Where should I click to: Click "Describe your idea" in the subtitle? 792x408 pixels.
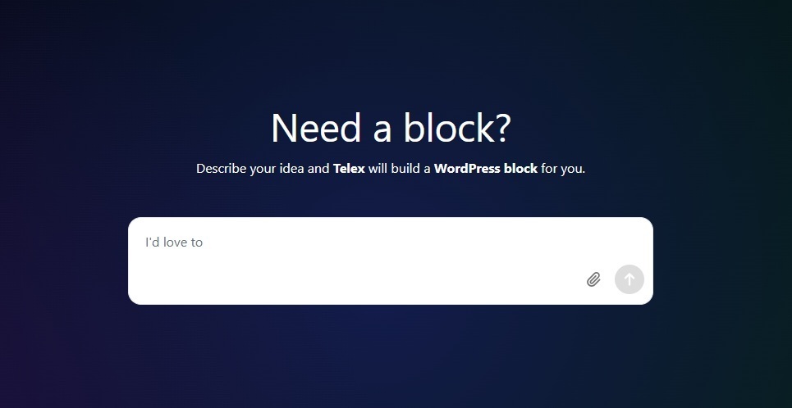click(x=250, y=169)
